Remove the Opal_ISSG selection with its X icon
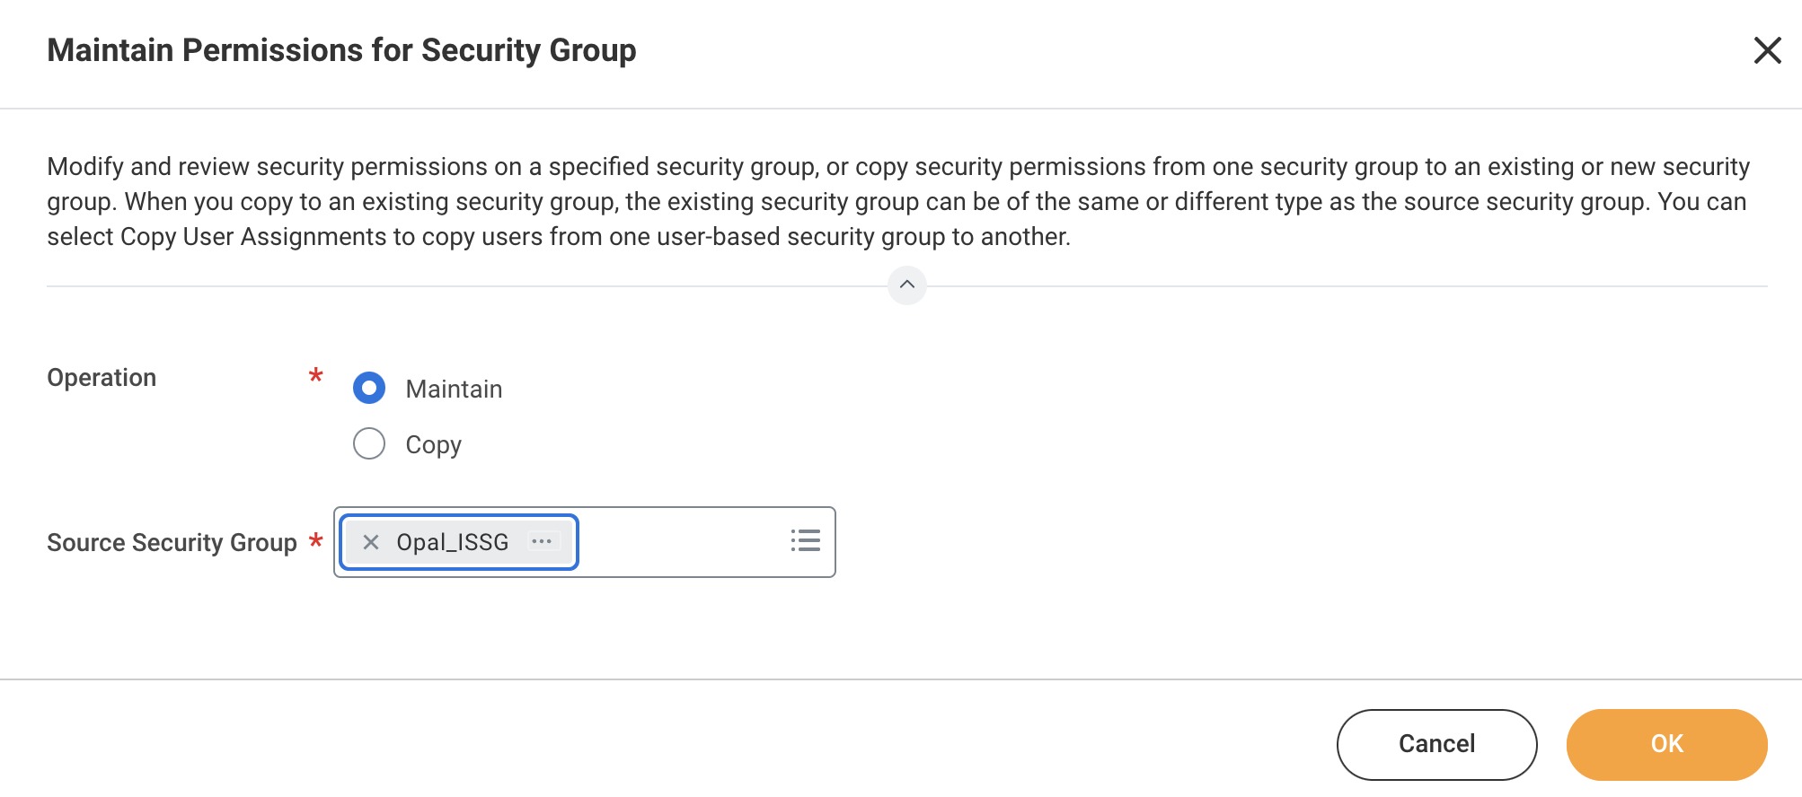Screen dimensions: 1802x797 click(371, 542)
